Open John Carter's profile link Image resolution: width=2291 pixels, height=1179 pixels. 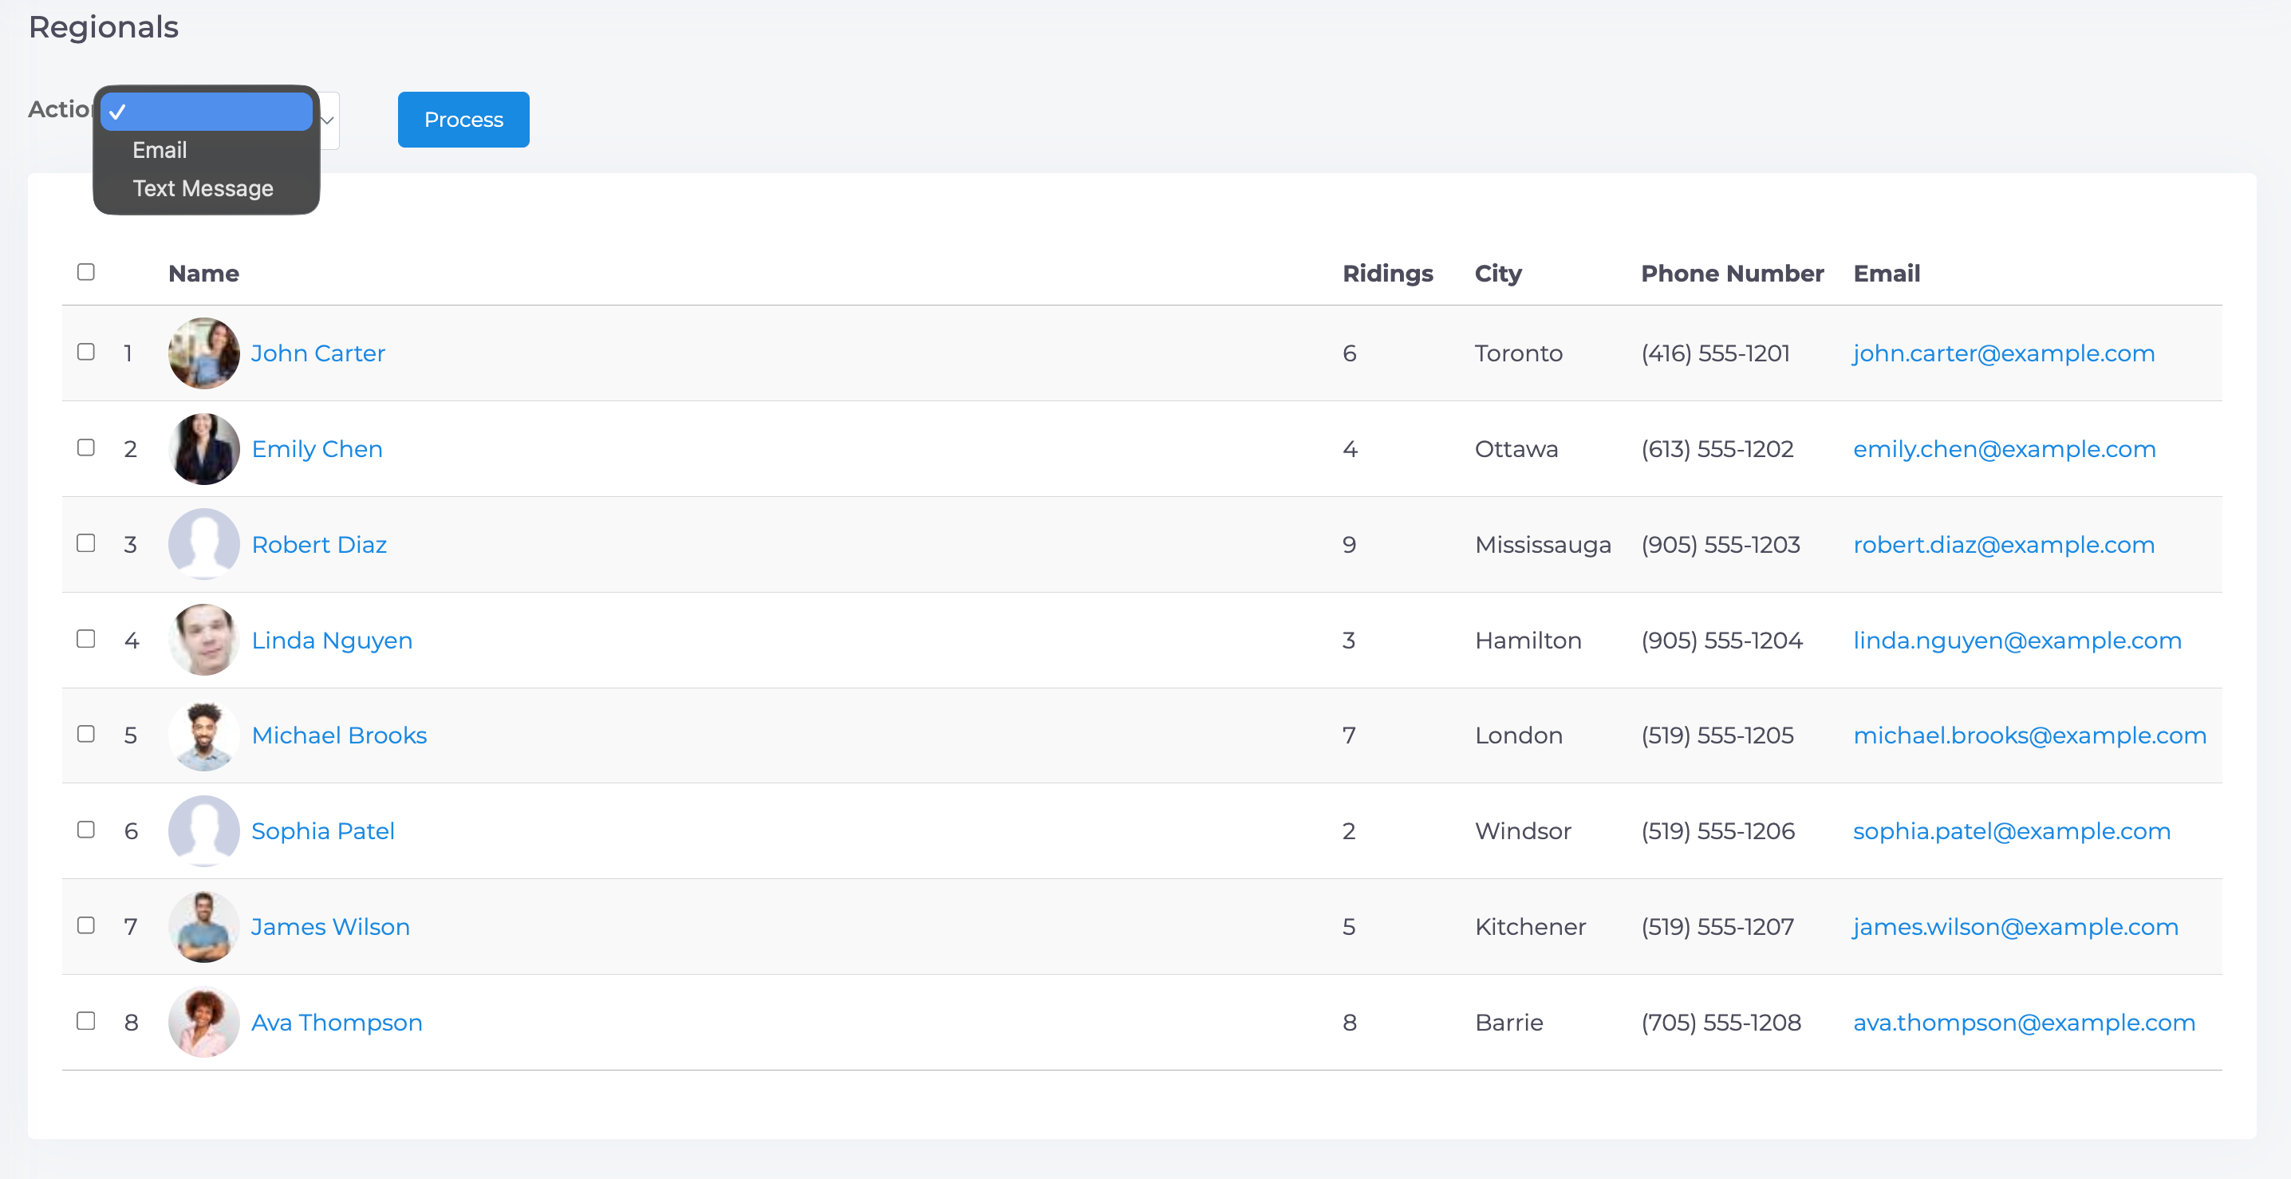318,353
